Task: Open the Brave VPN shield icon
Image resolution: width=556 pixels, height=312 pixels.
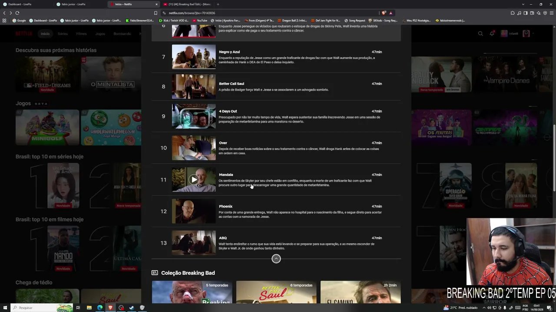Action: (x=545, y=13)
